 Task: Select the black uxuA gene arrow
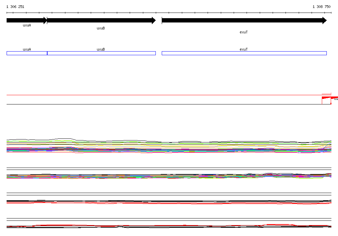click(27, 20)
